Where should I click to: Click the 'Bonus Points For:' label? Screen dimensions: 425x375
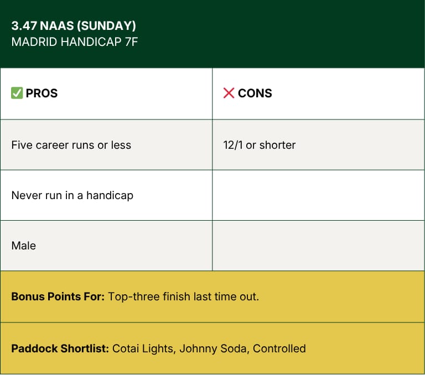tap(58, 296)
